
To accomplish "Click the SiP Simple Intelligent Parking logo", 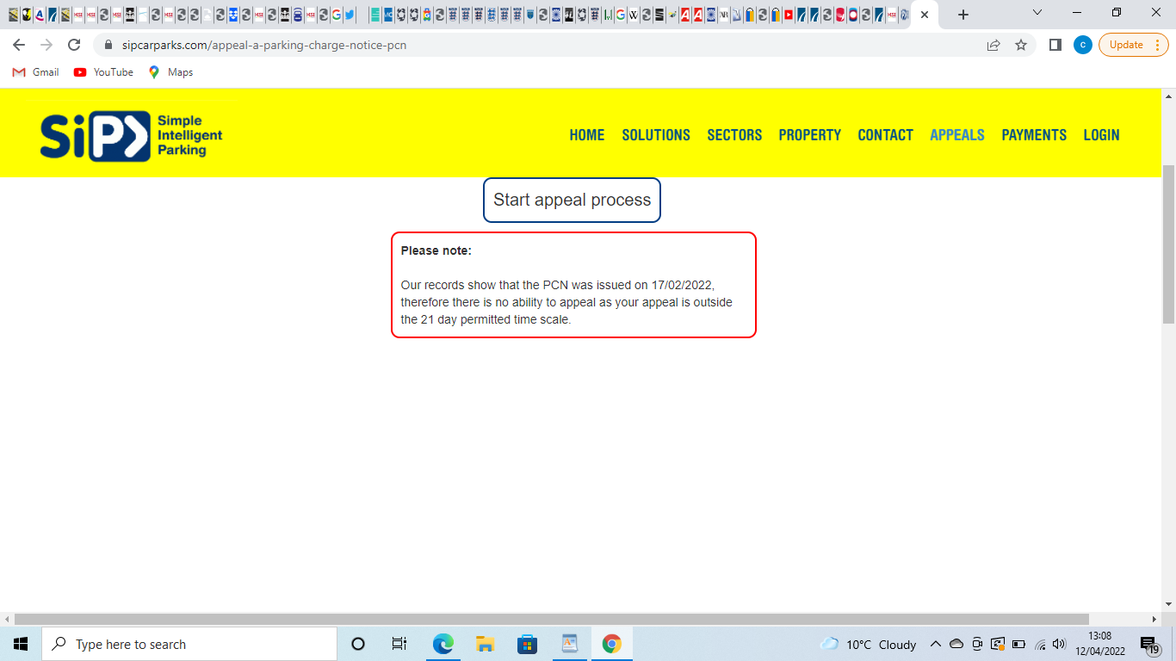I will [131, 135].
